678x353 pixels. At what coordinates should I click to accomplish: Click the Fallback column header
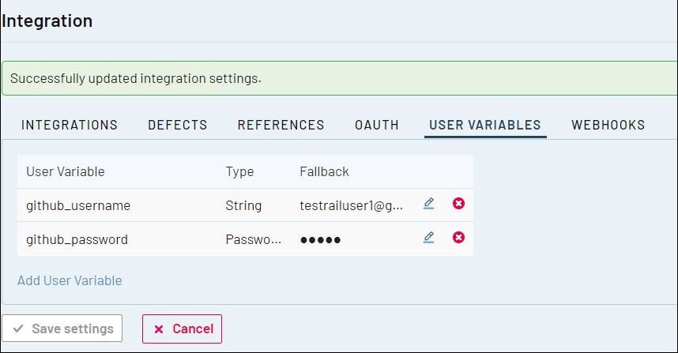pos(324,171)
